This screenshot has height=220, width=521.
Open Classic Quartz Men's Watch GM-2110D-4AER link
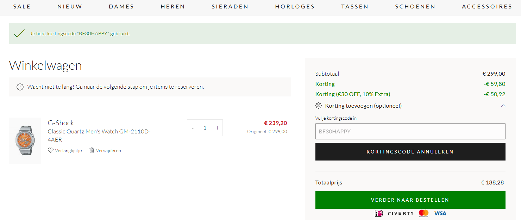(x=99, y=136)
